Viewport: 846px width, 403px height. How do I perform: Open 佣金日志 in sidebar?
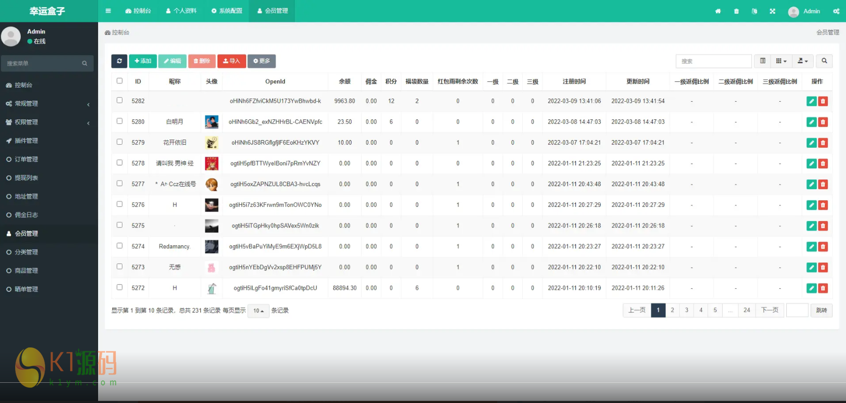click(49, 215)
